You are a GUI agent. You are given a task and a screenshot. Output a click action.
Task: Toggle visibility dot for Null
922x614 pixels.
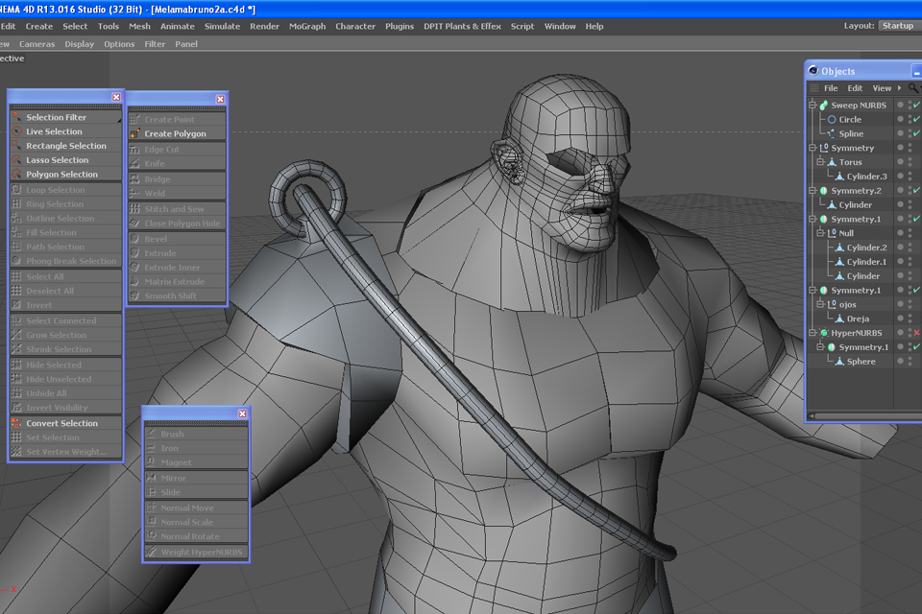tap(900, 233)
